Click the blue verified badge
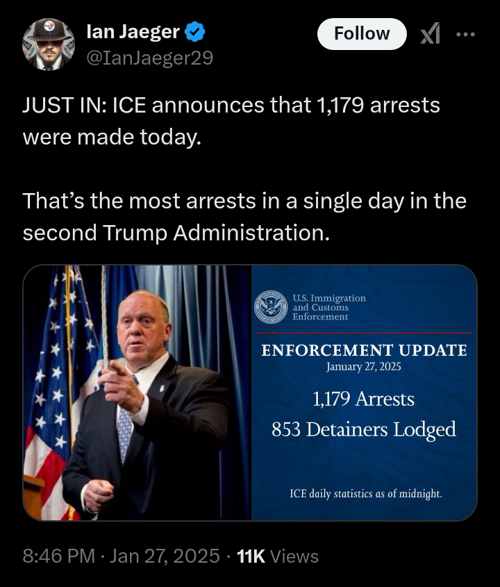Image resolution: width=500 pixels, height=587 pixels. (194, 32)
